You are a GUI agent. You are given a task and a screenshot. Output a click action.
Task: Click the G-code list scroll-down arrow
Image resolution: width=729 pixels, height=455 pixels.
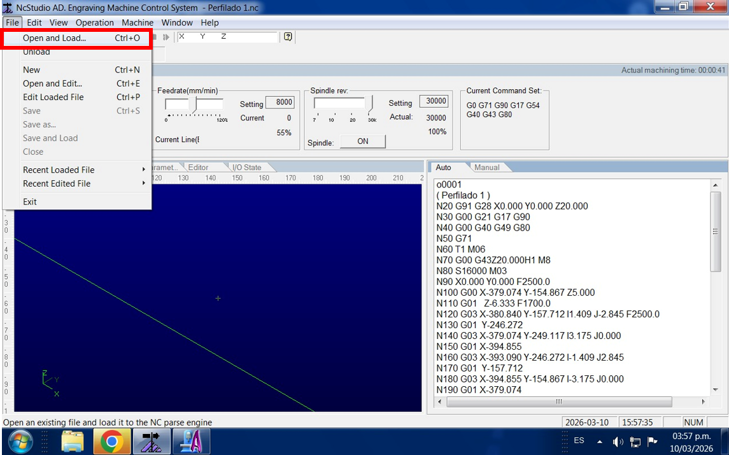716,390
